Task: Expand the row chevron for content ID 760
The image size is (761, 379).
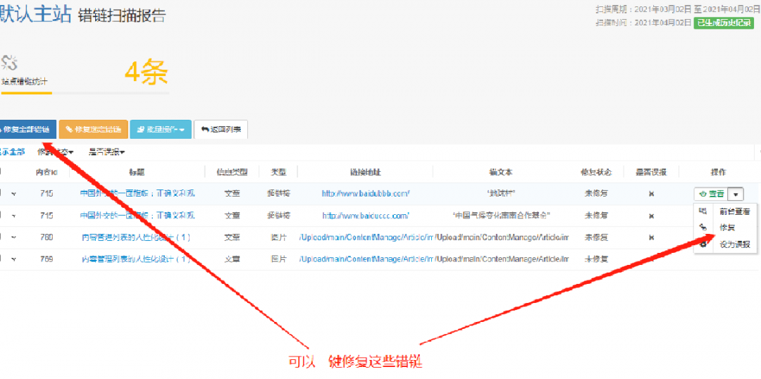Action: click(x=13, y=237)
